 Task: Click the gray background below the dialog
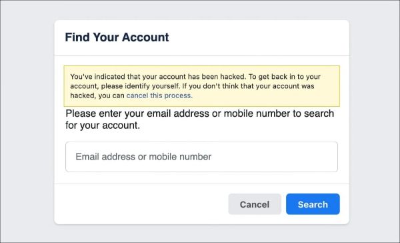tap(201, 234)
